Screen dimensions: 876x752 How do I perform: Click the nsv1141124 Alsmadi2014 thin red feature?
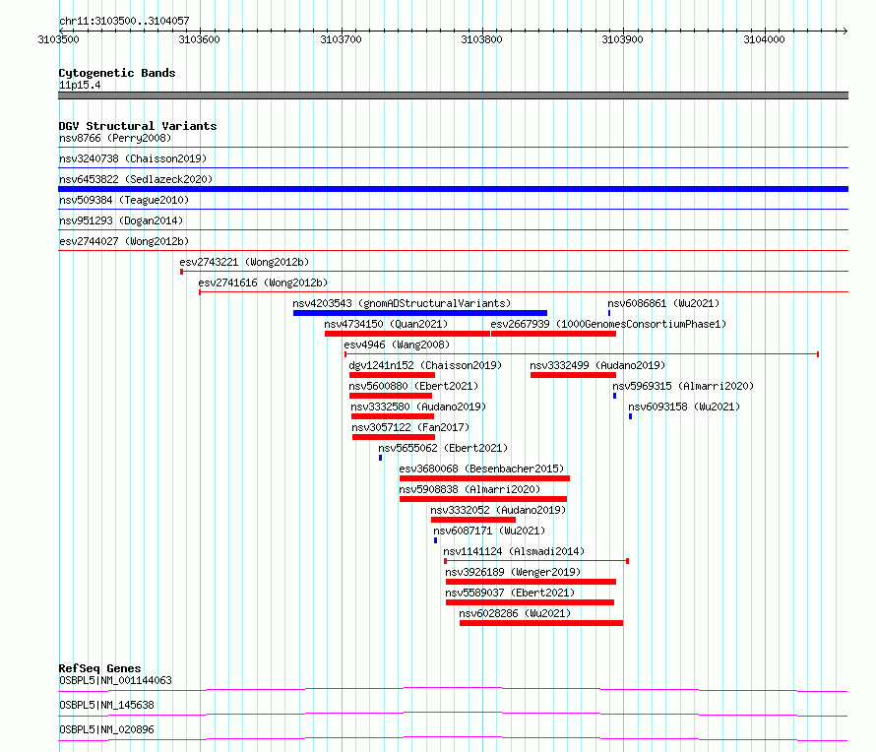click(x=536, y=560)
